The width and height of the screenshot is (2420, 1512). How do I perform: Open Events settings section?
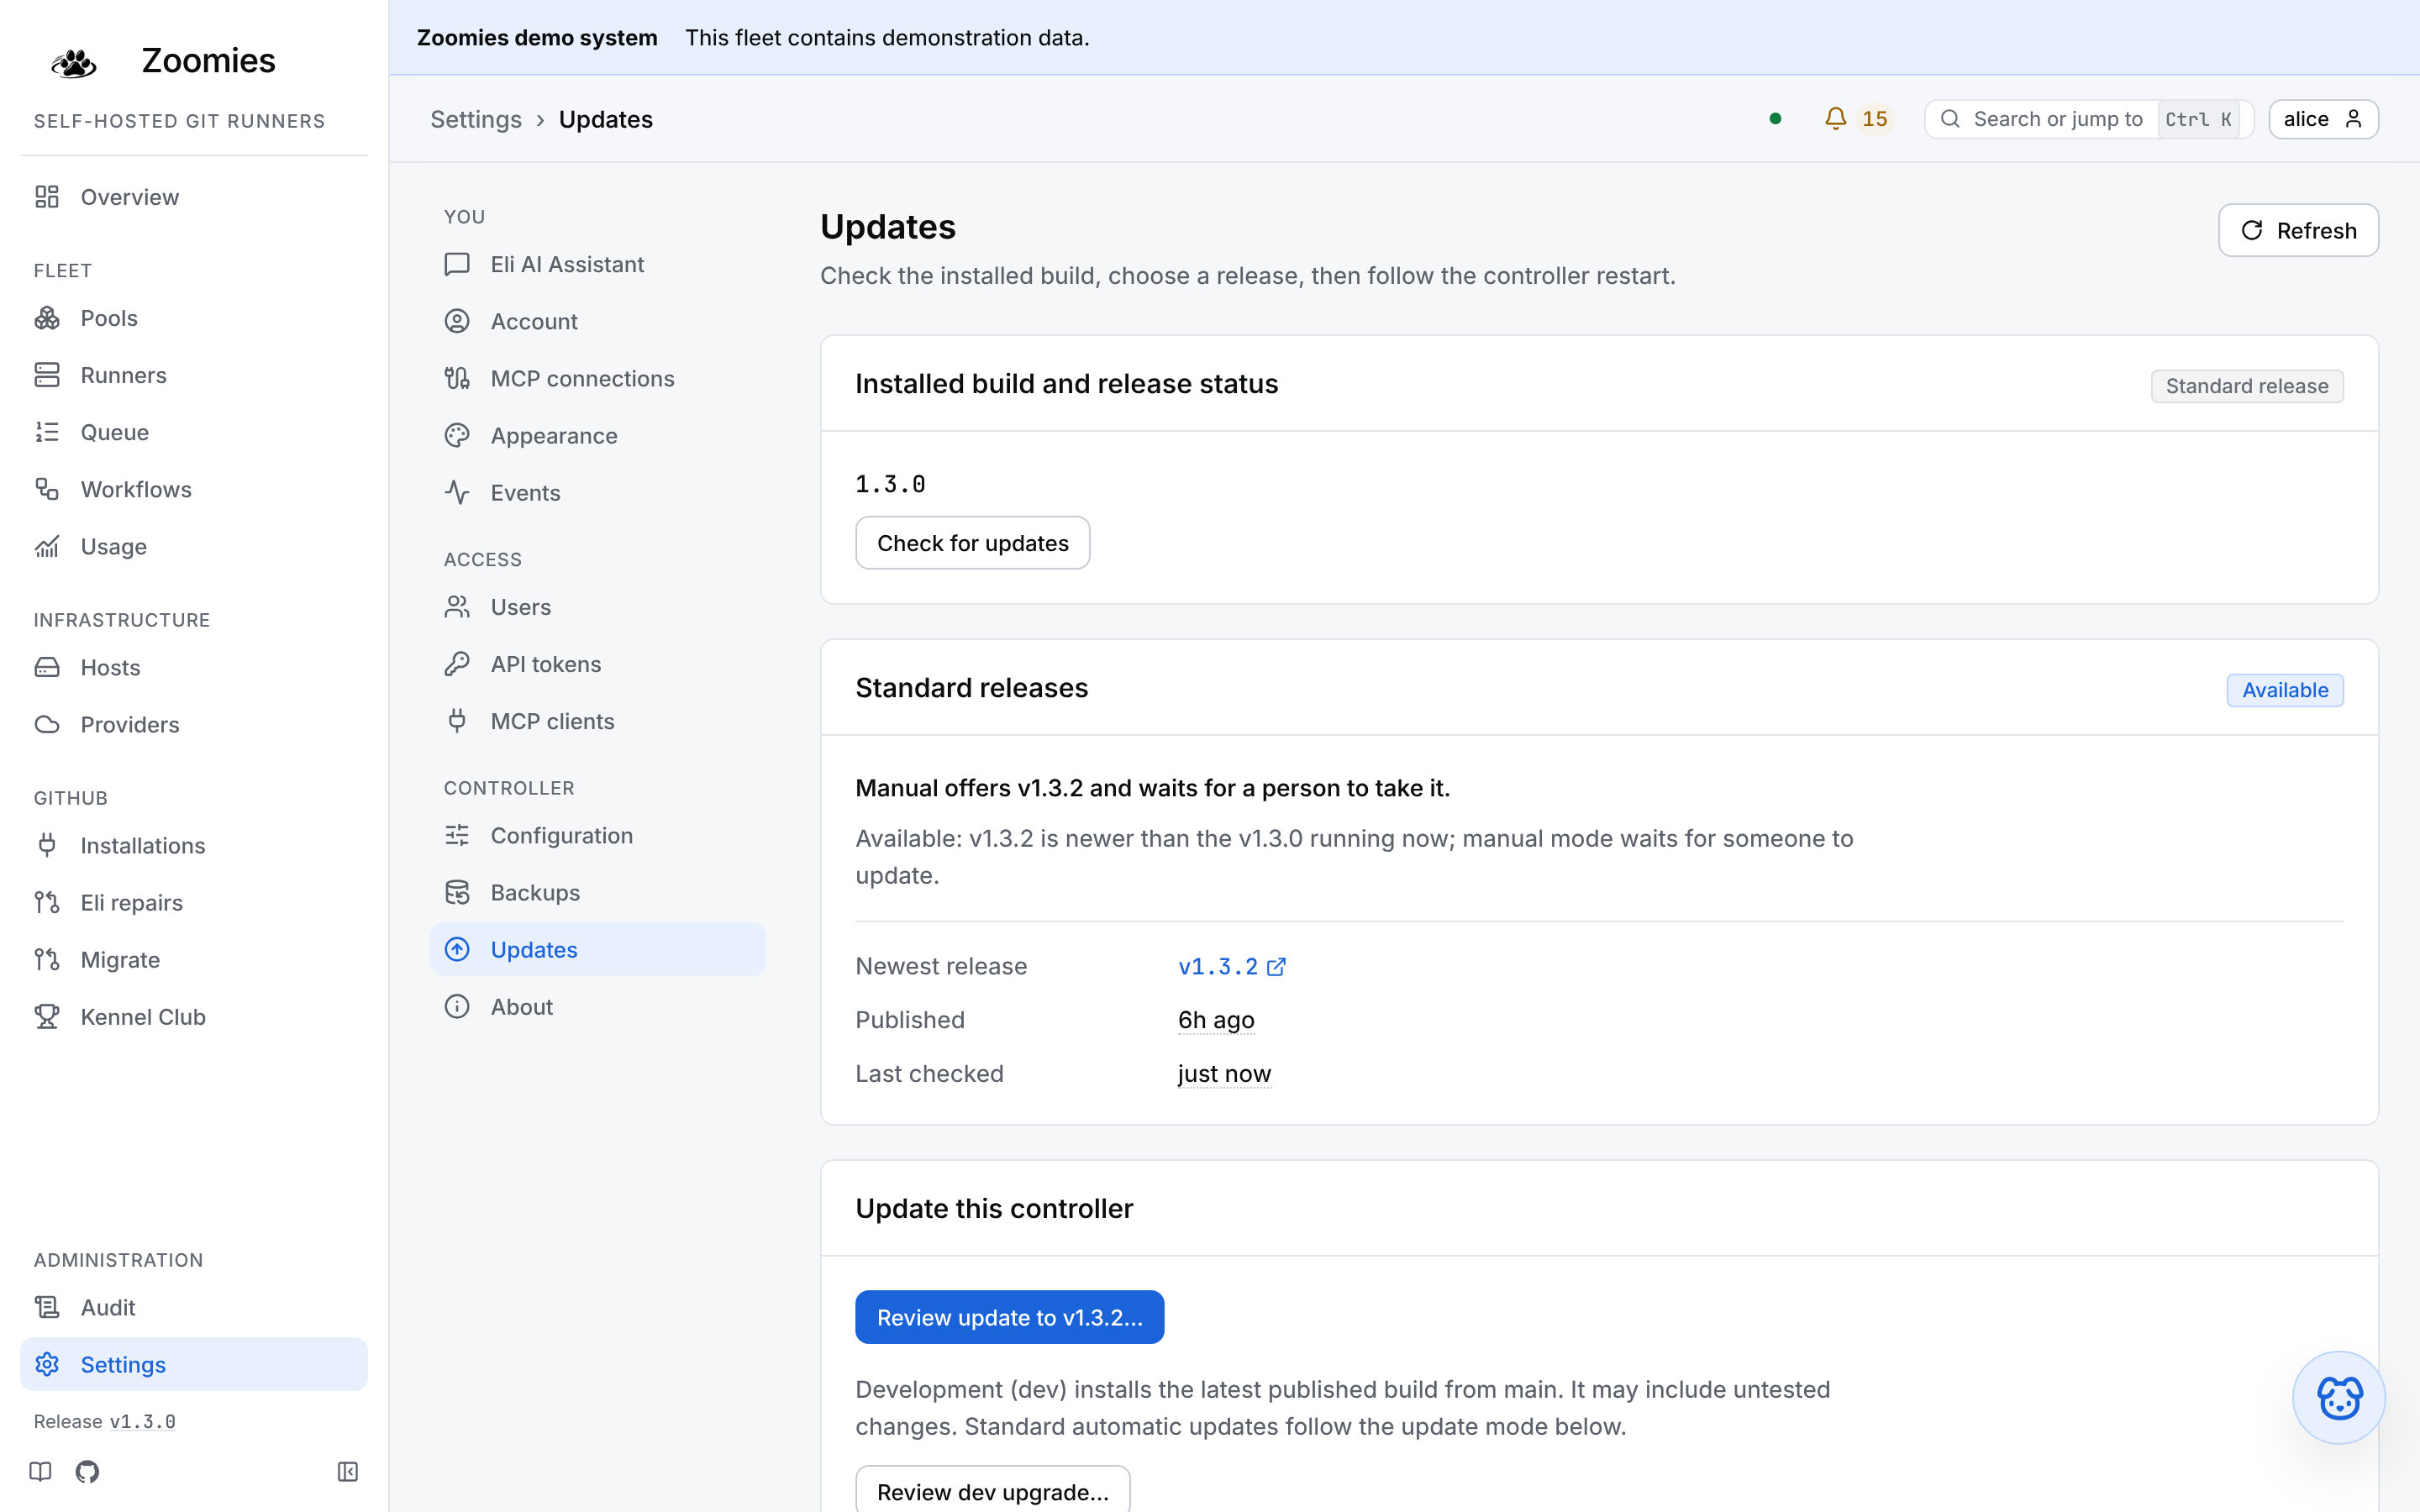point(598,492)
